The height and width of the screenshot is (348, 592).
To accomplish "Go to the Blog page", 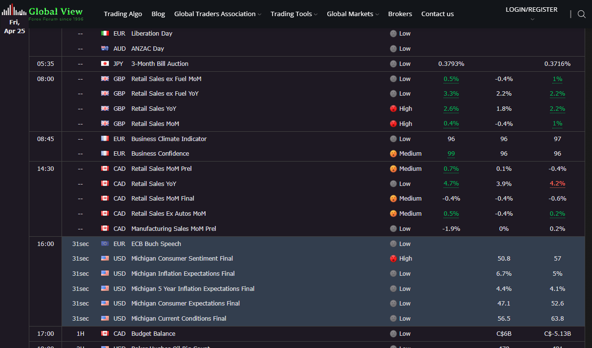I will coord(158,14).
